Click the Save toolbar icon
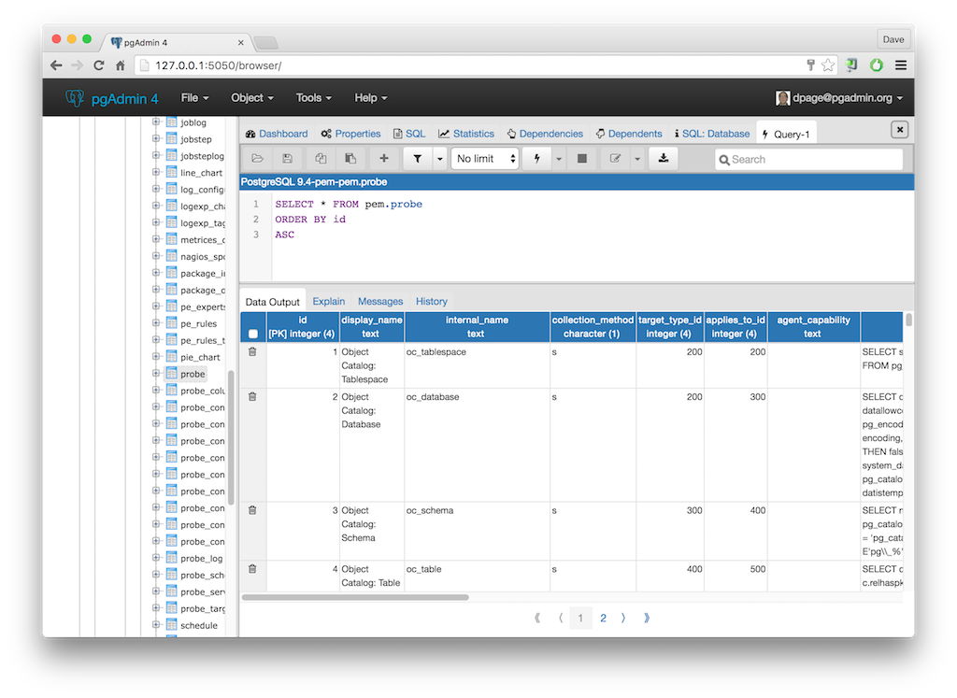The image size is (957, 698). 287,159
